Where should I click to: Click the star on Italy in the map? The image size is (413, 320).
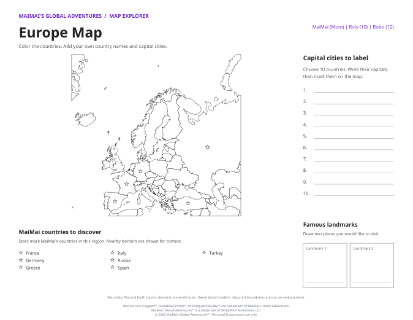click(x=143, y=189)
